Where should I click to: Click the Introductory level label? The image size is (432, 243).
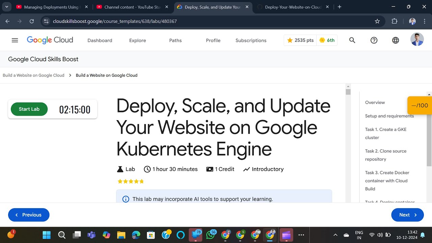point(268,169)
